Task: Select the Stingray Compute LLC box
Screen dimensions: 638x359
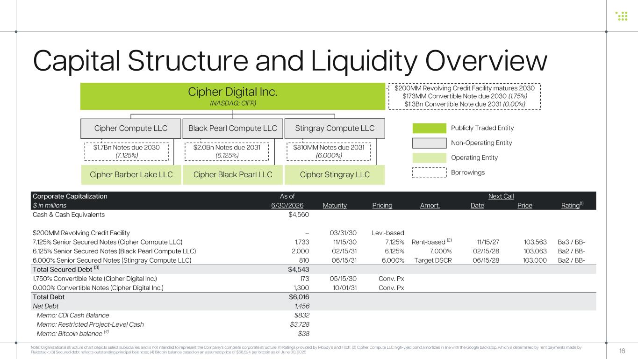Action: point(335,129)
